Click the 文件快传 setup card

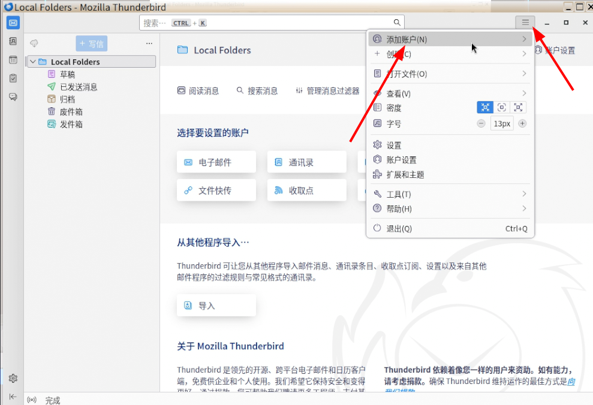[216, 190]
